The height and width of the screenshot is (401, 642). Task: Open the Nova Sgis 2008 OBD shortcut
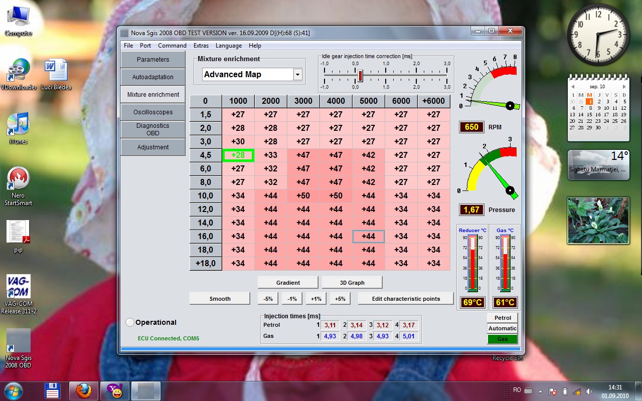point(19,341)
